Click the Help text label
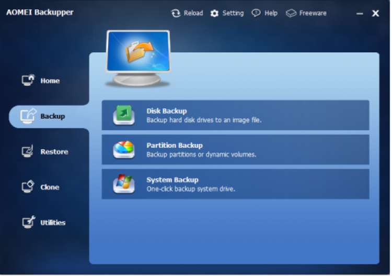The width and height of the screenshot is (392, 278). 272,13
